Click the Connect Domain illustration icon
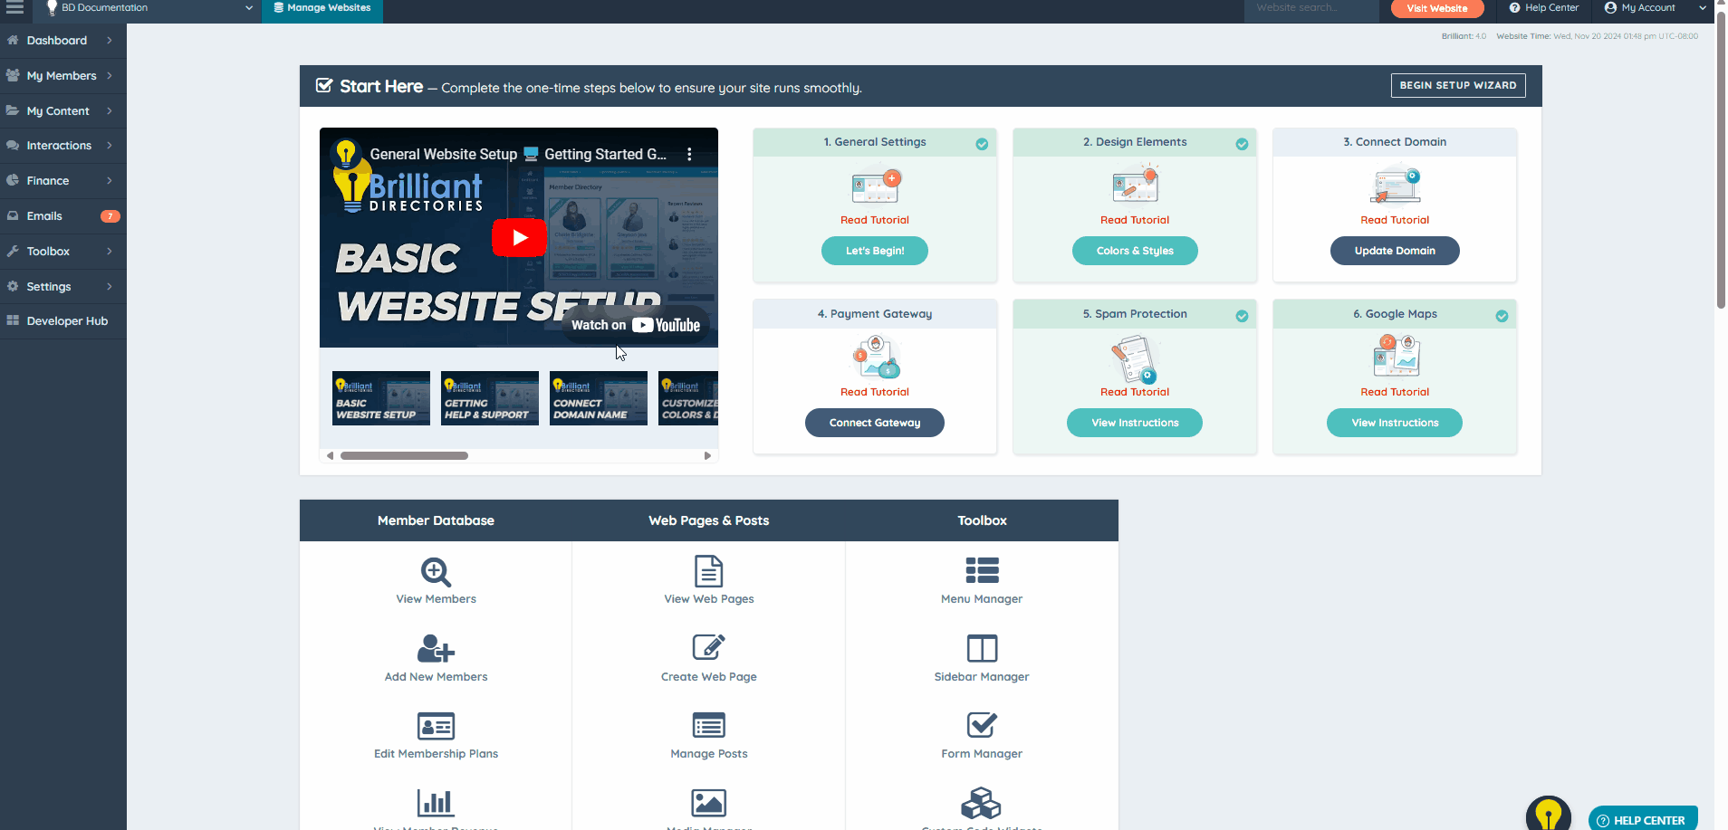Screen dimensions: 1728x830 click(x=1395, y=186)
